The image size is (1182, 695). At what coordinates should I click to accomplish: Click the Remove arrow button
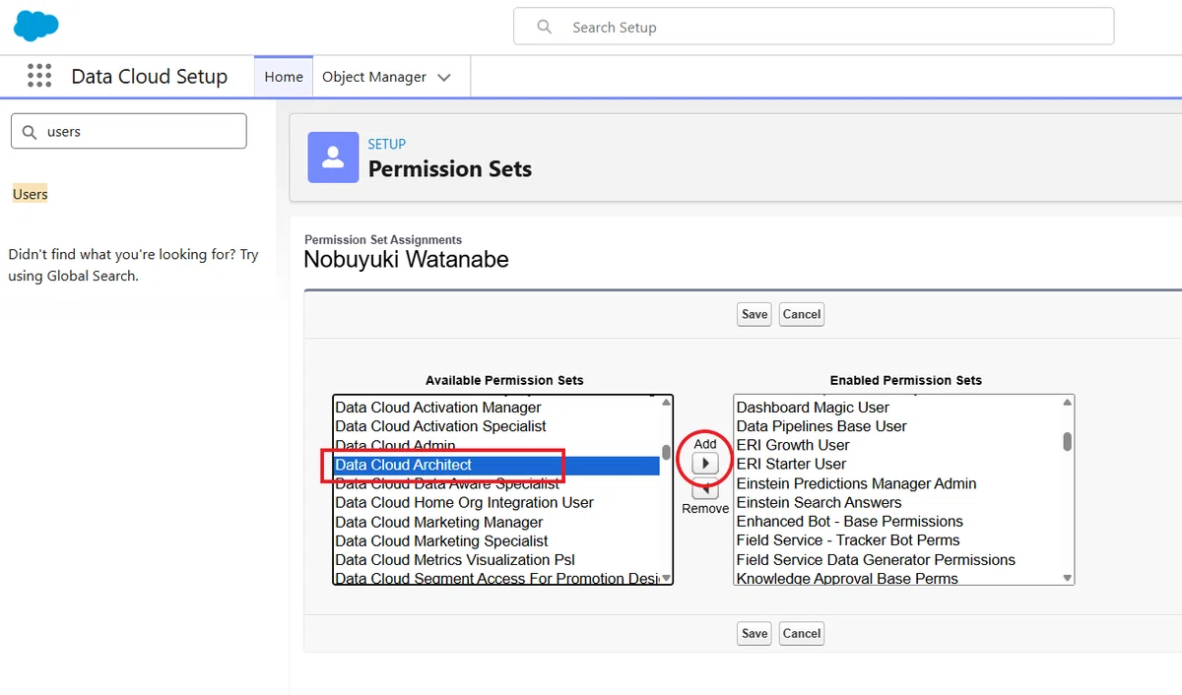tap(705, 490)
